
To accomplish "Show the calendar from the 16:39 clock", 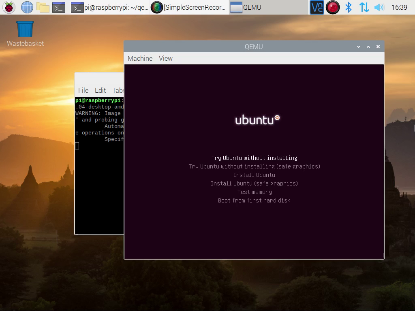I will coord(399,7).
